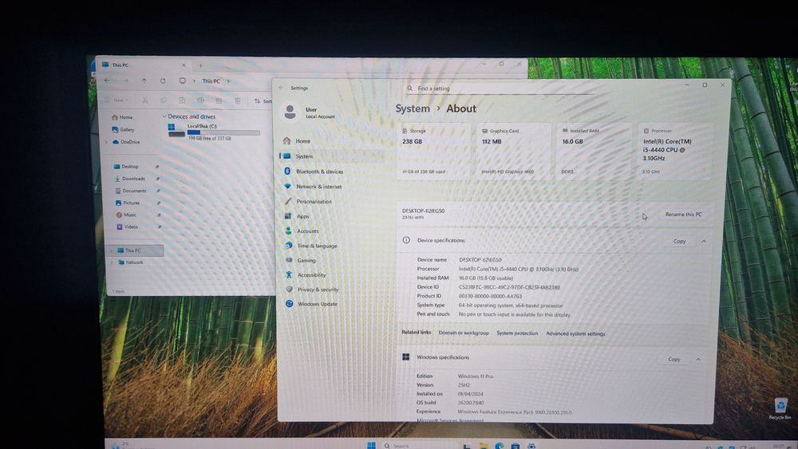Expand the OneDrive tree node
This screenshot has height=449, width=798.
coord(106,143)
